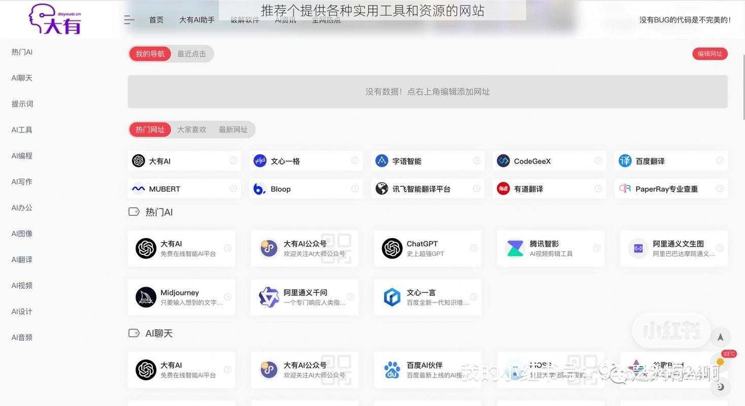Open PaperRay专业查重 icon
This screenshot has height=406, width=745.
[625, 189]
